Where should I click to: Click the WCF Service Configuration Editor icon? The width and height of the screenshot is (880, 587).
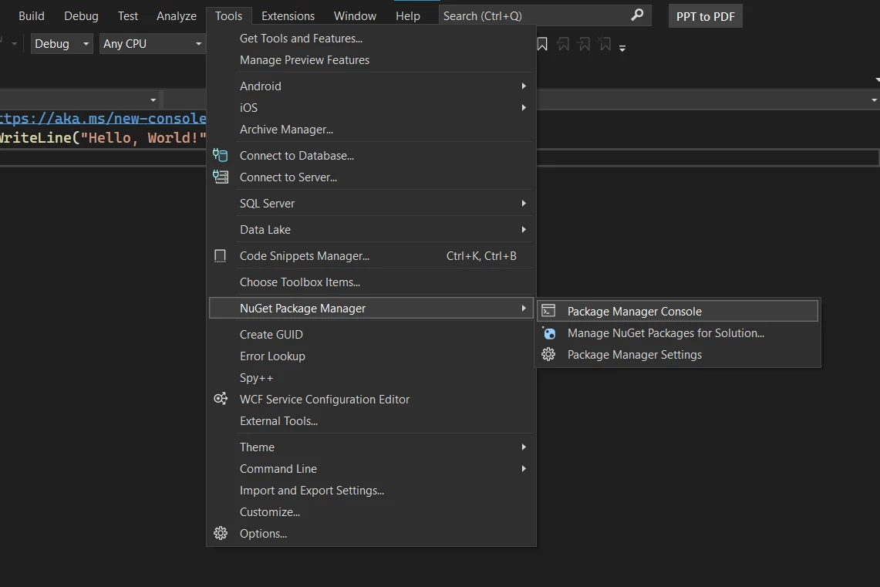coord(221,400)
